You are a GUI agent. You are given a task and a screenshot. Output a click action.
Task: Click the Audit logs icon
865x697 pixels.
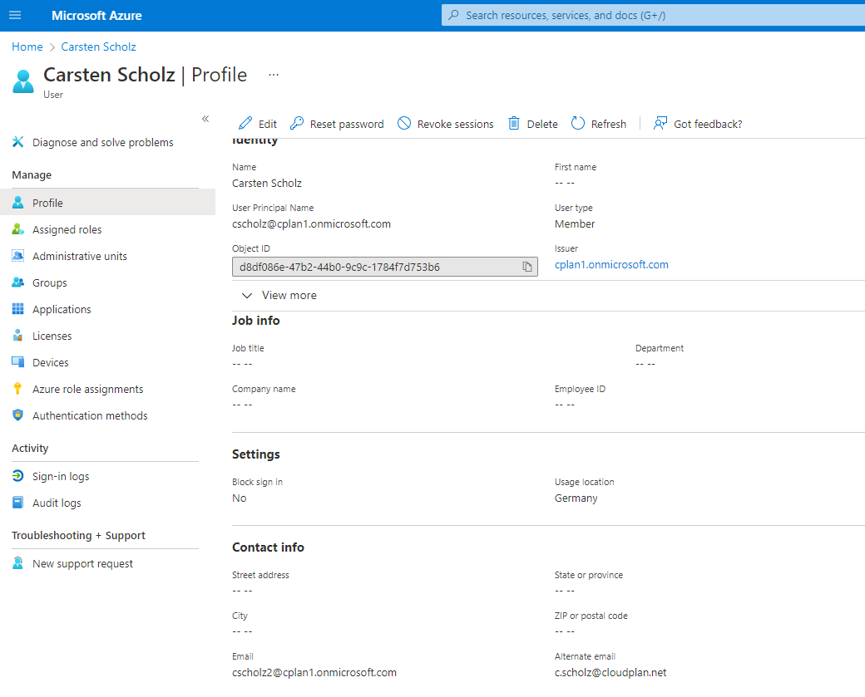point(17,503)
